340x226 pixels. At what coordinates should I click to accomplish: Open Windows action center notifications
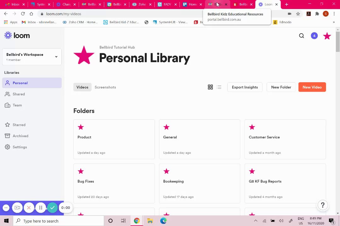click(x=331, y=221)
